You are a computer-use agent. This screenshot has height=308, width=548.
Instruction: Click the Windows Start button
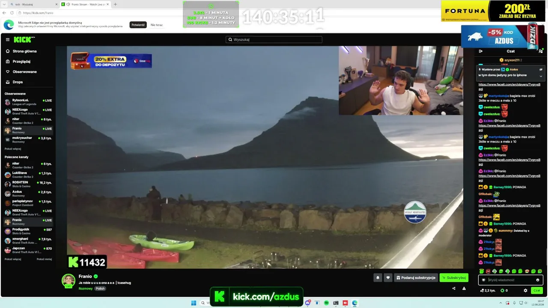click(194, 303)
